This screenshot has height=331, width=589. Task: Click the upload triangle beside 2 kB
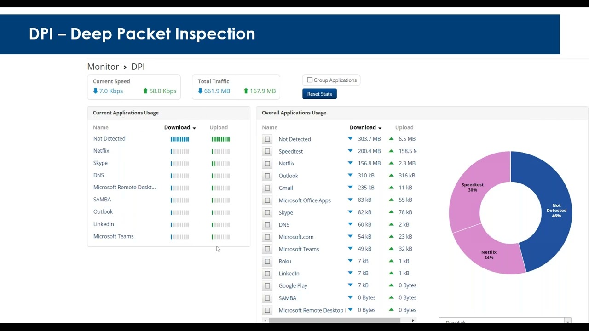click(x=391, y=224)
